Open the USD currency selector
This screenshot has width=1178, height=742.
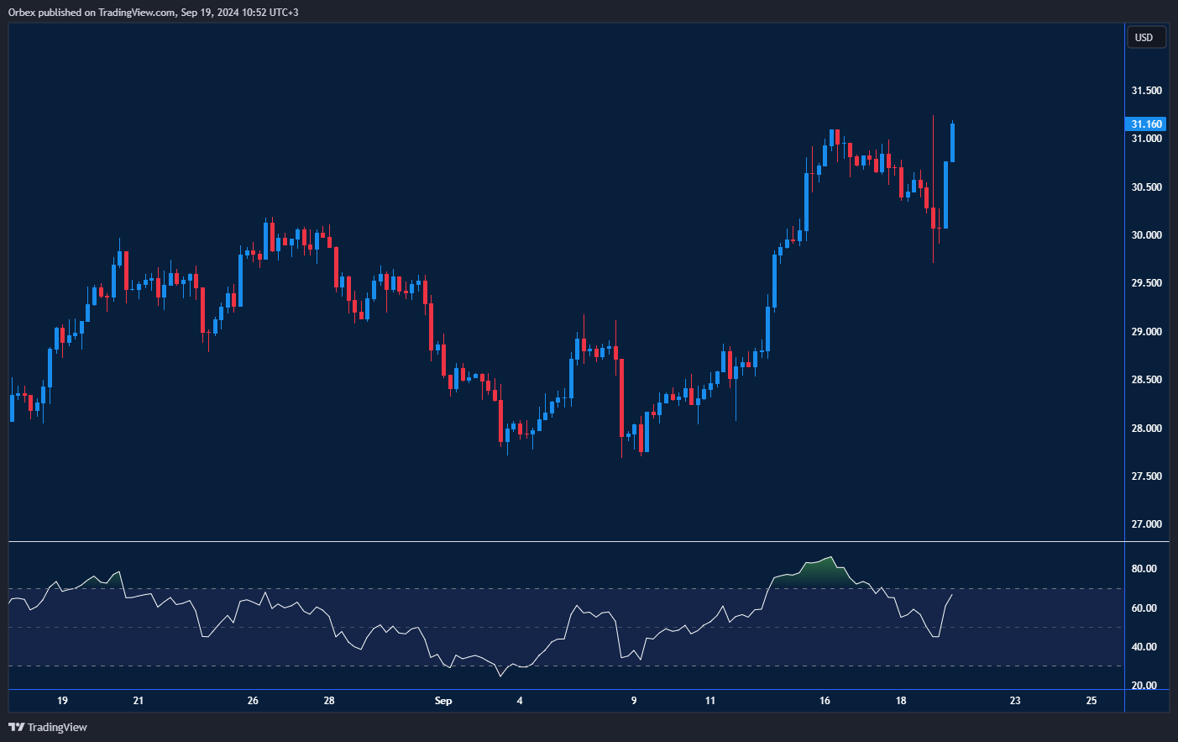point(1144,37)
